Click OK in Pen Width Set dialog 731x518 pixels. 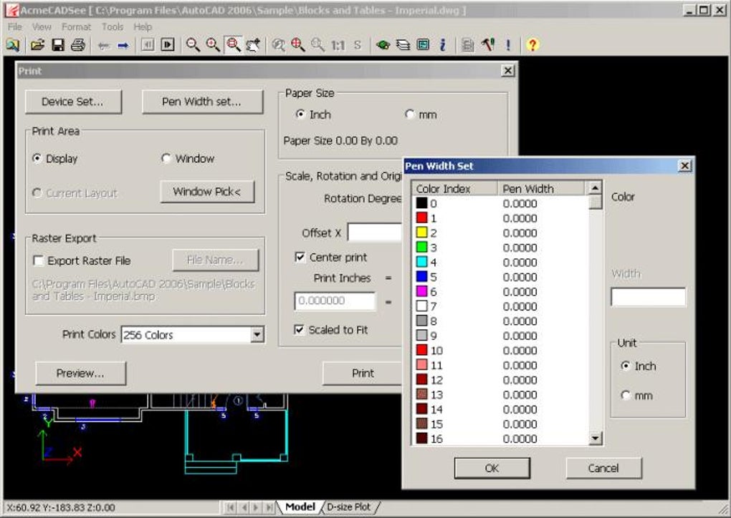point(492,468)
